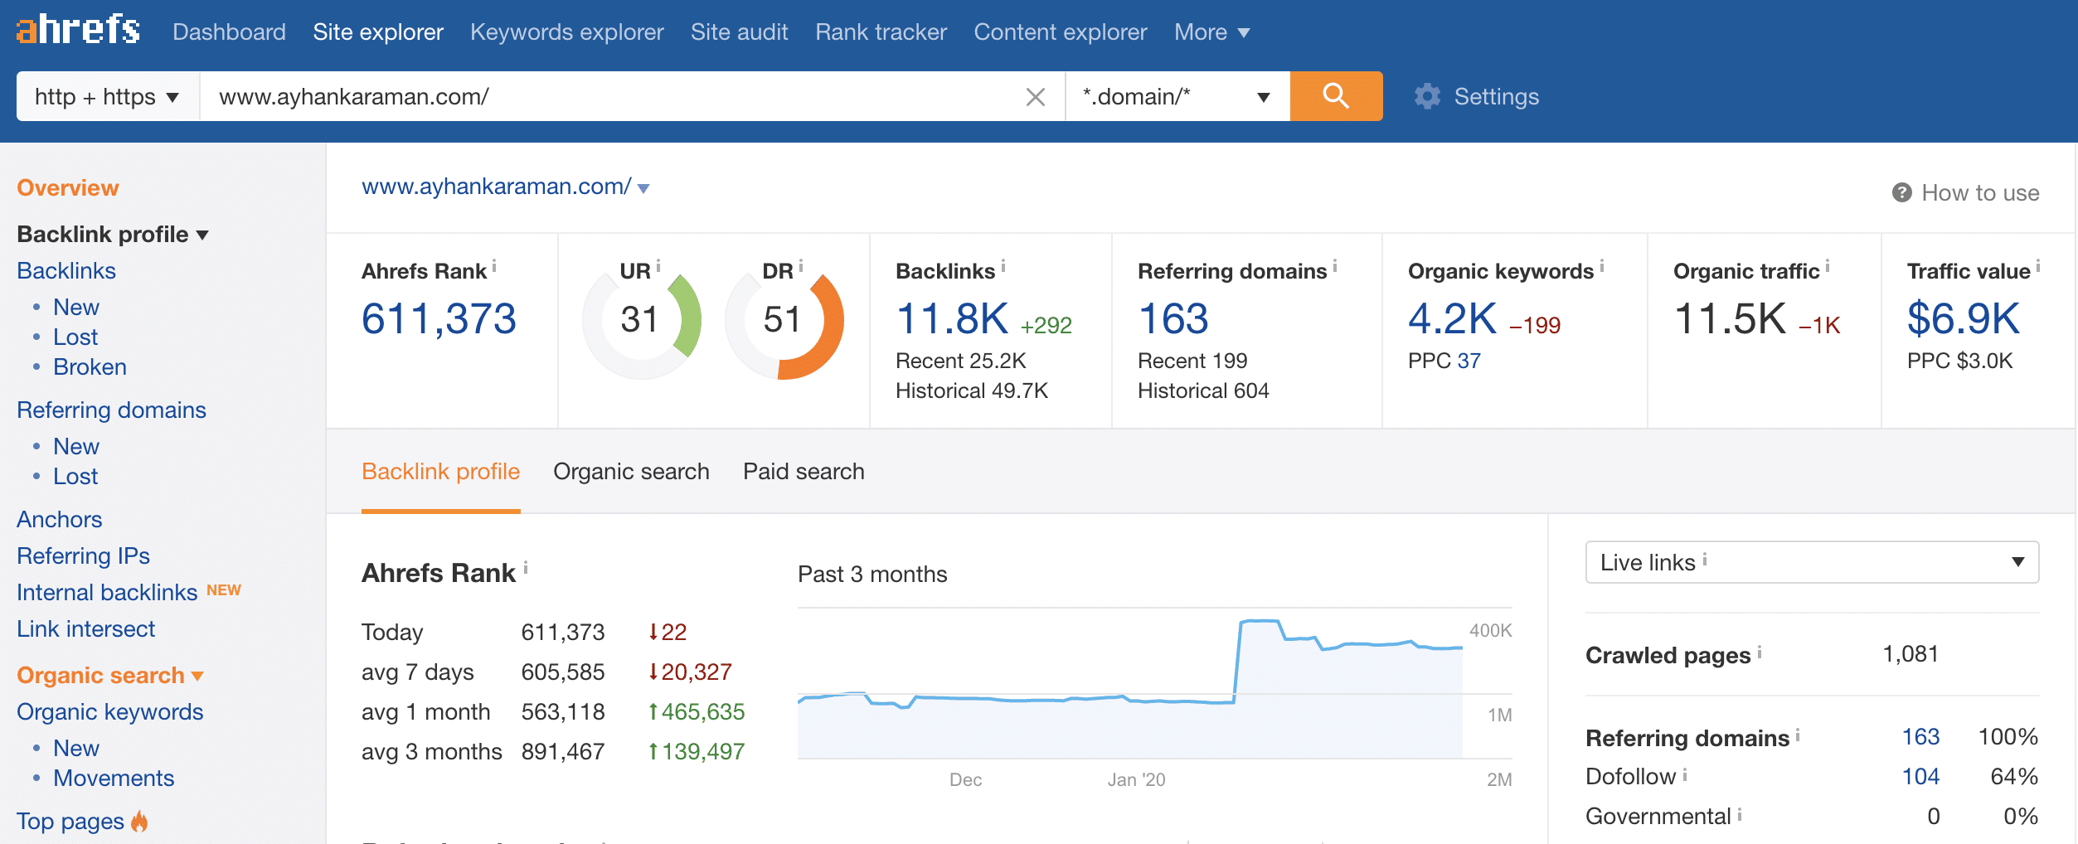
Task: Switch to the Paid search tab
Action: coord(804,471)
